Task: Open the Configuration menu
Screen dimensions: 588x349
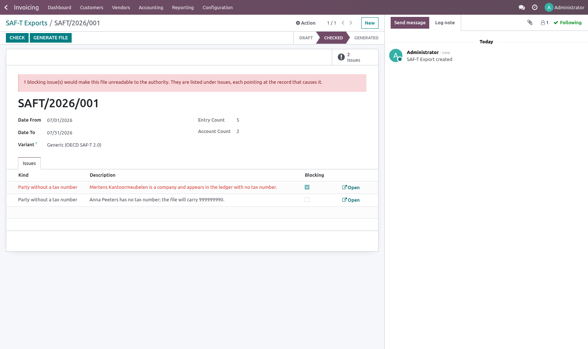Action: (x=218, y=7)
